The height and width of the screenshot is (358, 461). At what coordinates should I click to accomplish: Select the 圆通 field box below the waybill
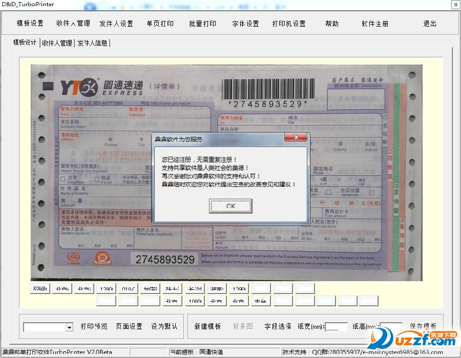(x=40, y=289)
